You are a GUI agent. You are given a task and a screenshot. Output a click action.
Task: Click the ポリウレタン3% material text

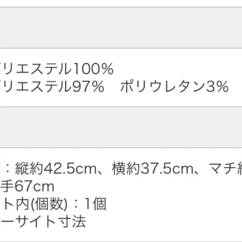[x=174, y=87]
